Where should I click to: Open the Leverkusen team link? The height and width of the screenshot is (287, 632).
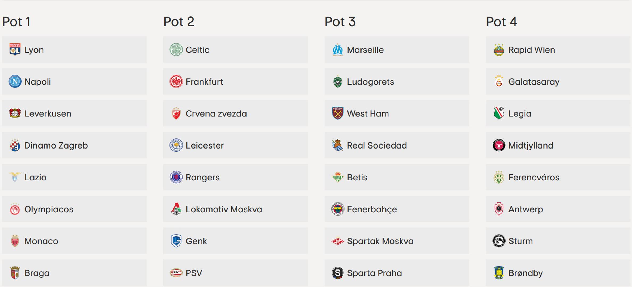pos(48,114)
